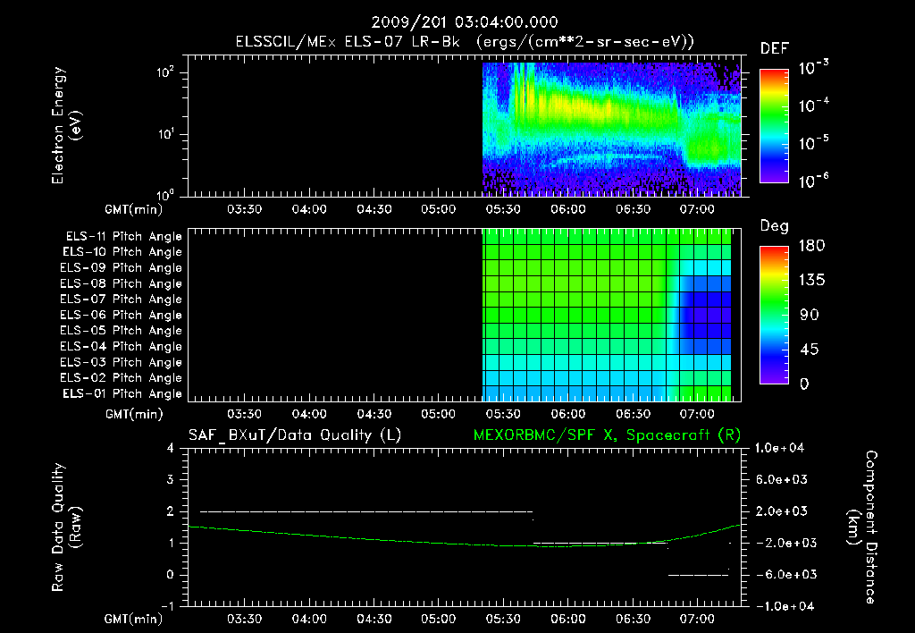This screenshot has height=633, width=915.
Task: Click the 135 degree scale value
Action: (x=811, y=281)
